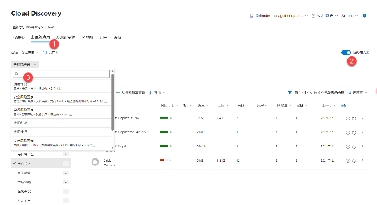
Task: Unsanction the 580 KB Copilot row
Action: coord(354,147)
